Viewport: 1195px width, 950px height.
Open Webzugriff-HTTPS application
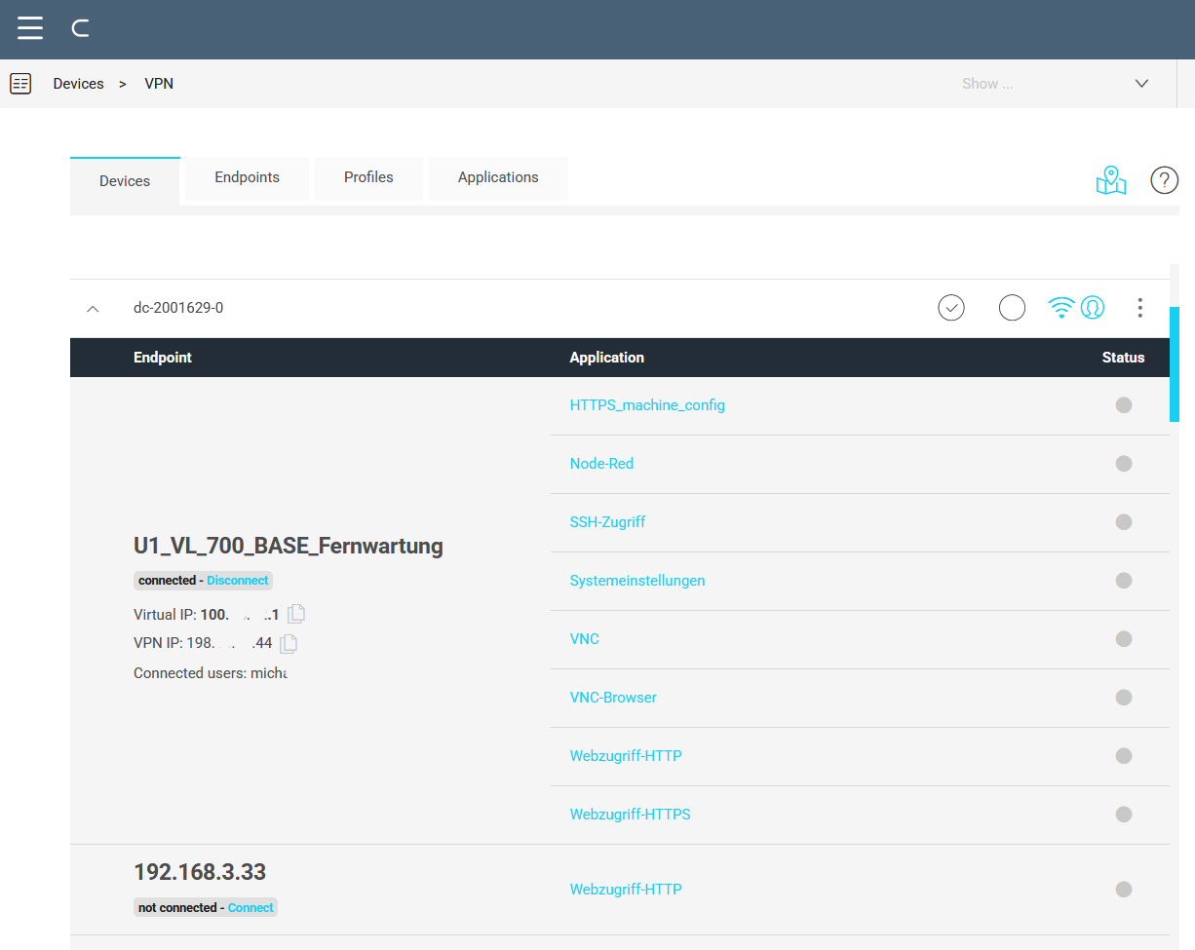click(x=631, y=815)
